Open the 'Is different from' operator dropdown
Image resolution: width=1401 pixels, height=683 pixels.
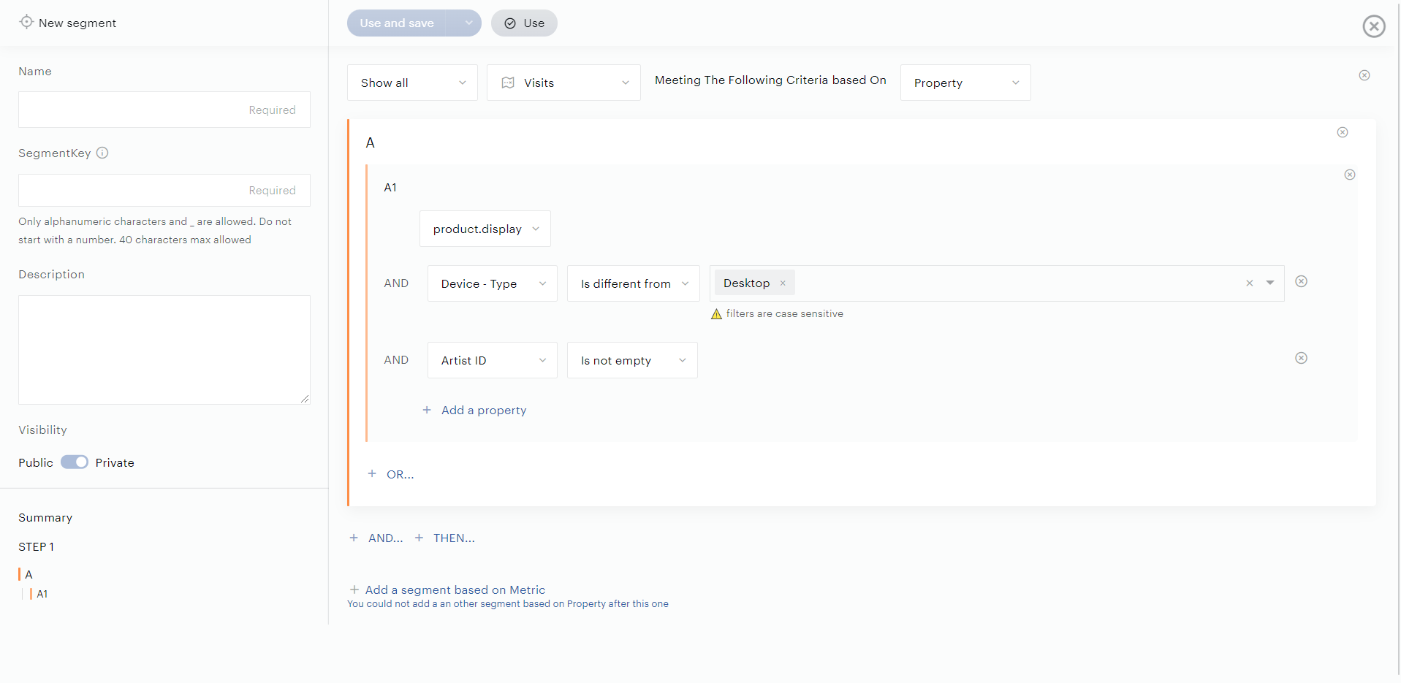point(633,283)
